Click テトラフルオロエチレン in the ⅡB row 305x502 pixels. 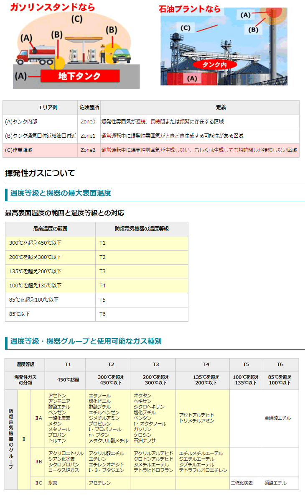(203, 470)
